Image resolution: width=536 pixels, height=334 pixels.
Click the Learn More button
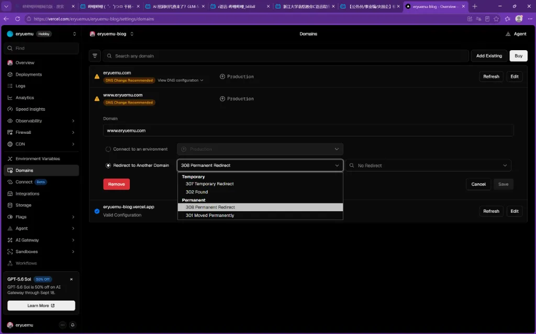point(41,306)
